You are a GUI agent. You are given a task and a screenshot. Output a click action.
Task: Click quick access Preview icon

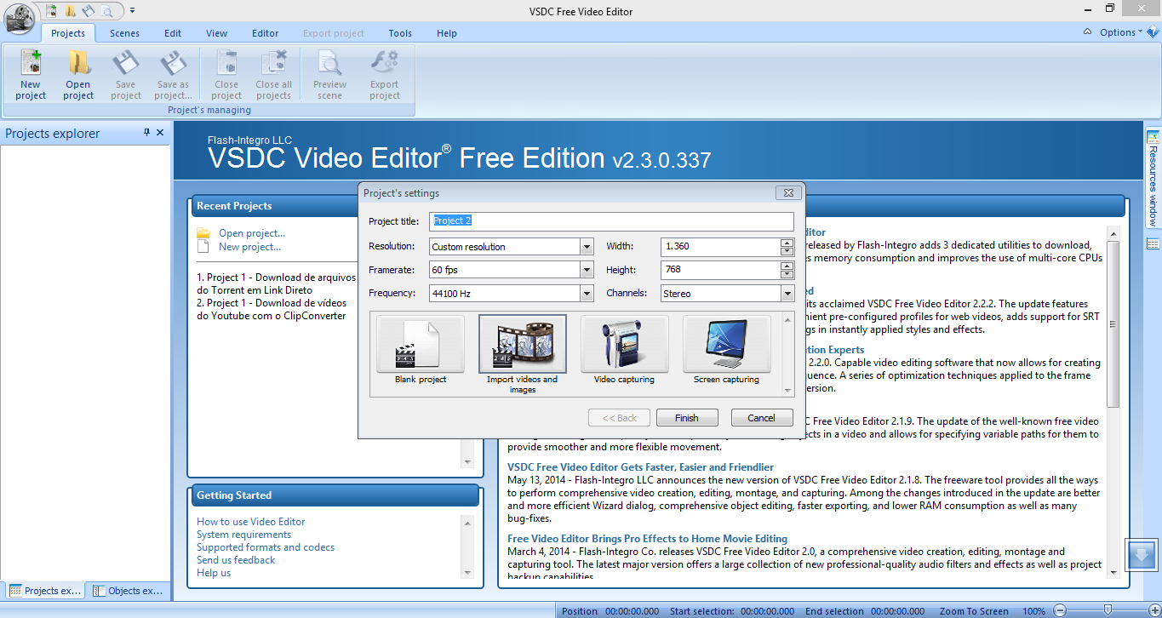(106, 11)
